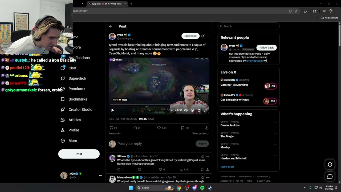Open Chrome extensions puzzle icon

305,11
